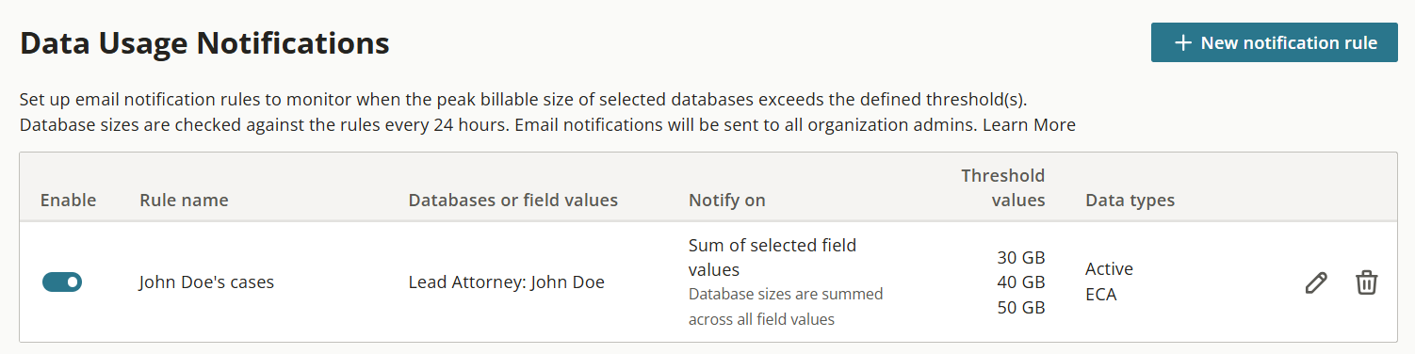Click the plus icon on New notification rule

[1182, 43]
